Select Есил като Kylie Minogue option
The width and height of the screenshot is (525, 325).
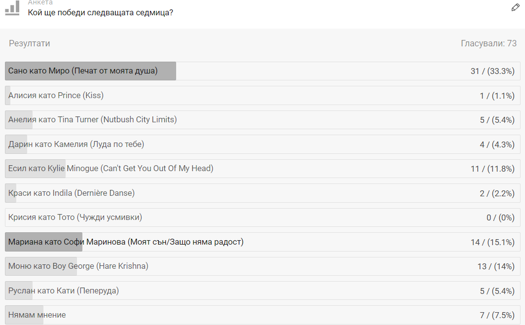point(262,169)
